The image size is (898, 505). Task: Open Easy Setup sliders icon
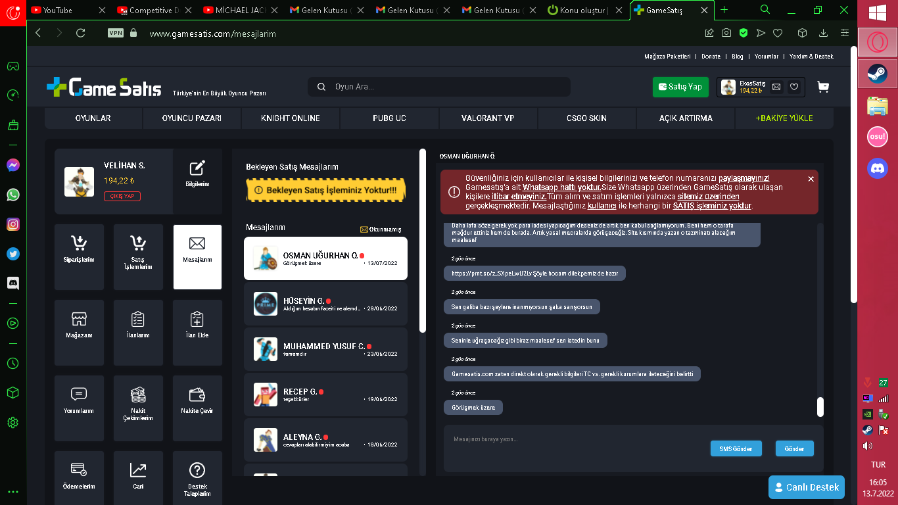click(845, 33)
